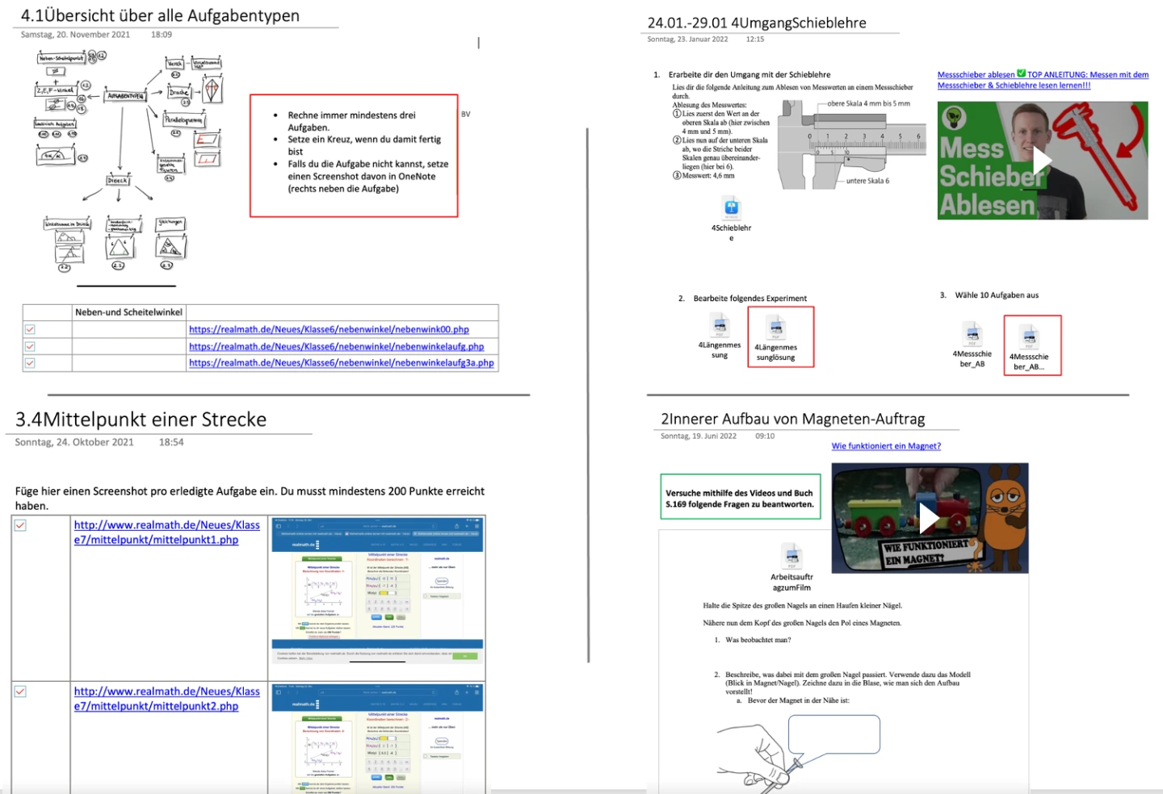
Task: Open the 4Schieblehre file attachment icon
Action: (x=731, y=207)
